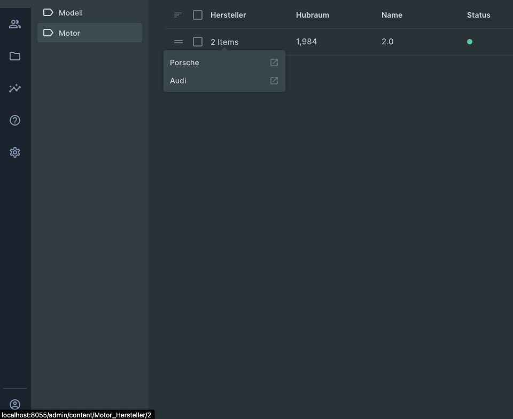
Task: Click Porsche's external link icon
Action: pyautogui.click(x=274, y=63)
